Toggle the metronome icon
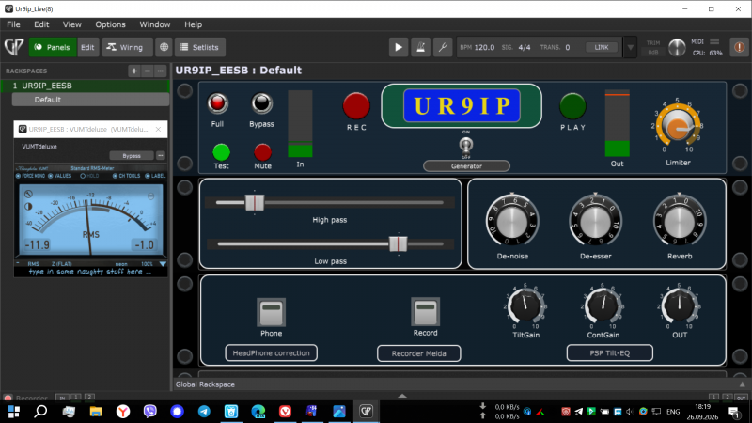The image size is (752, 423). pos(420,47)
